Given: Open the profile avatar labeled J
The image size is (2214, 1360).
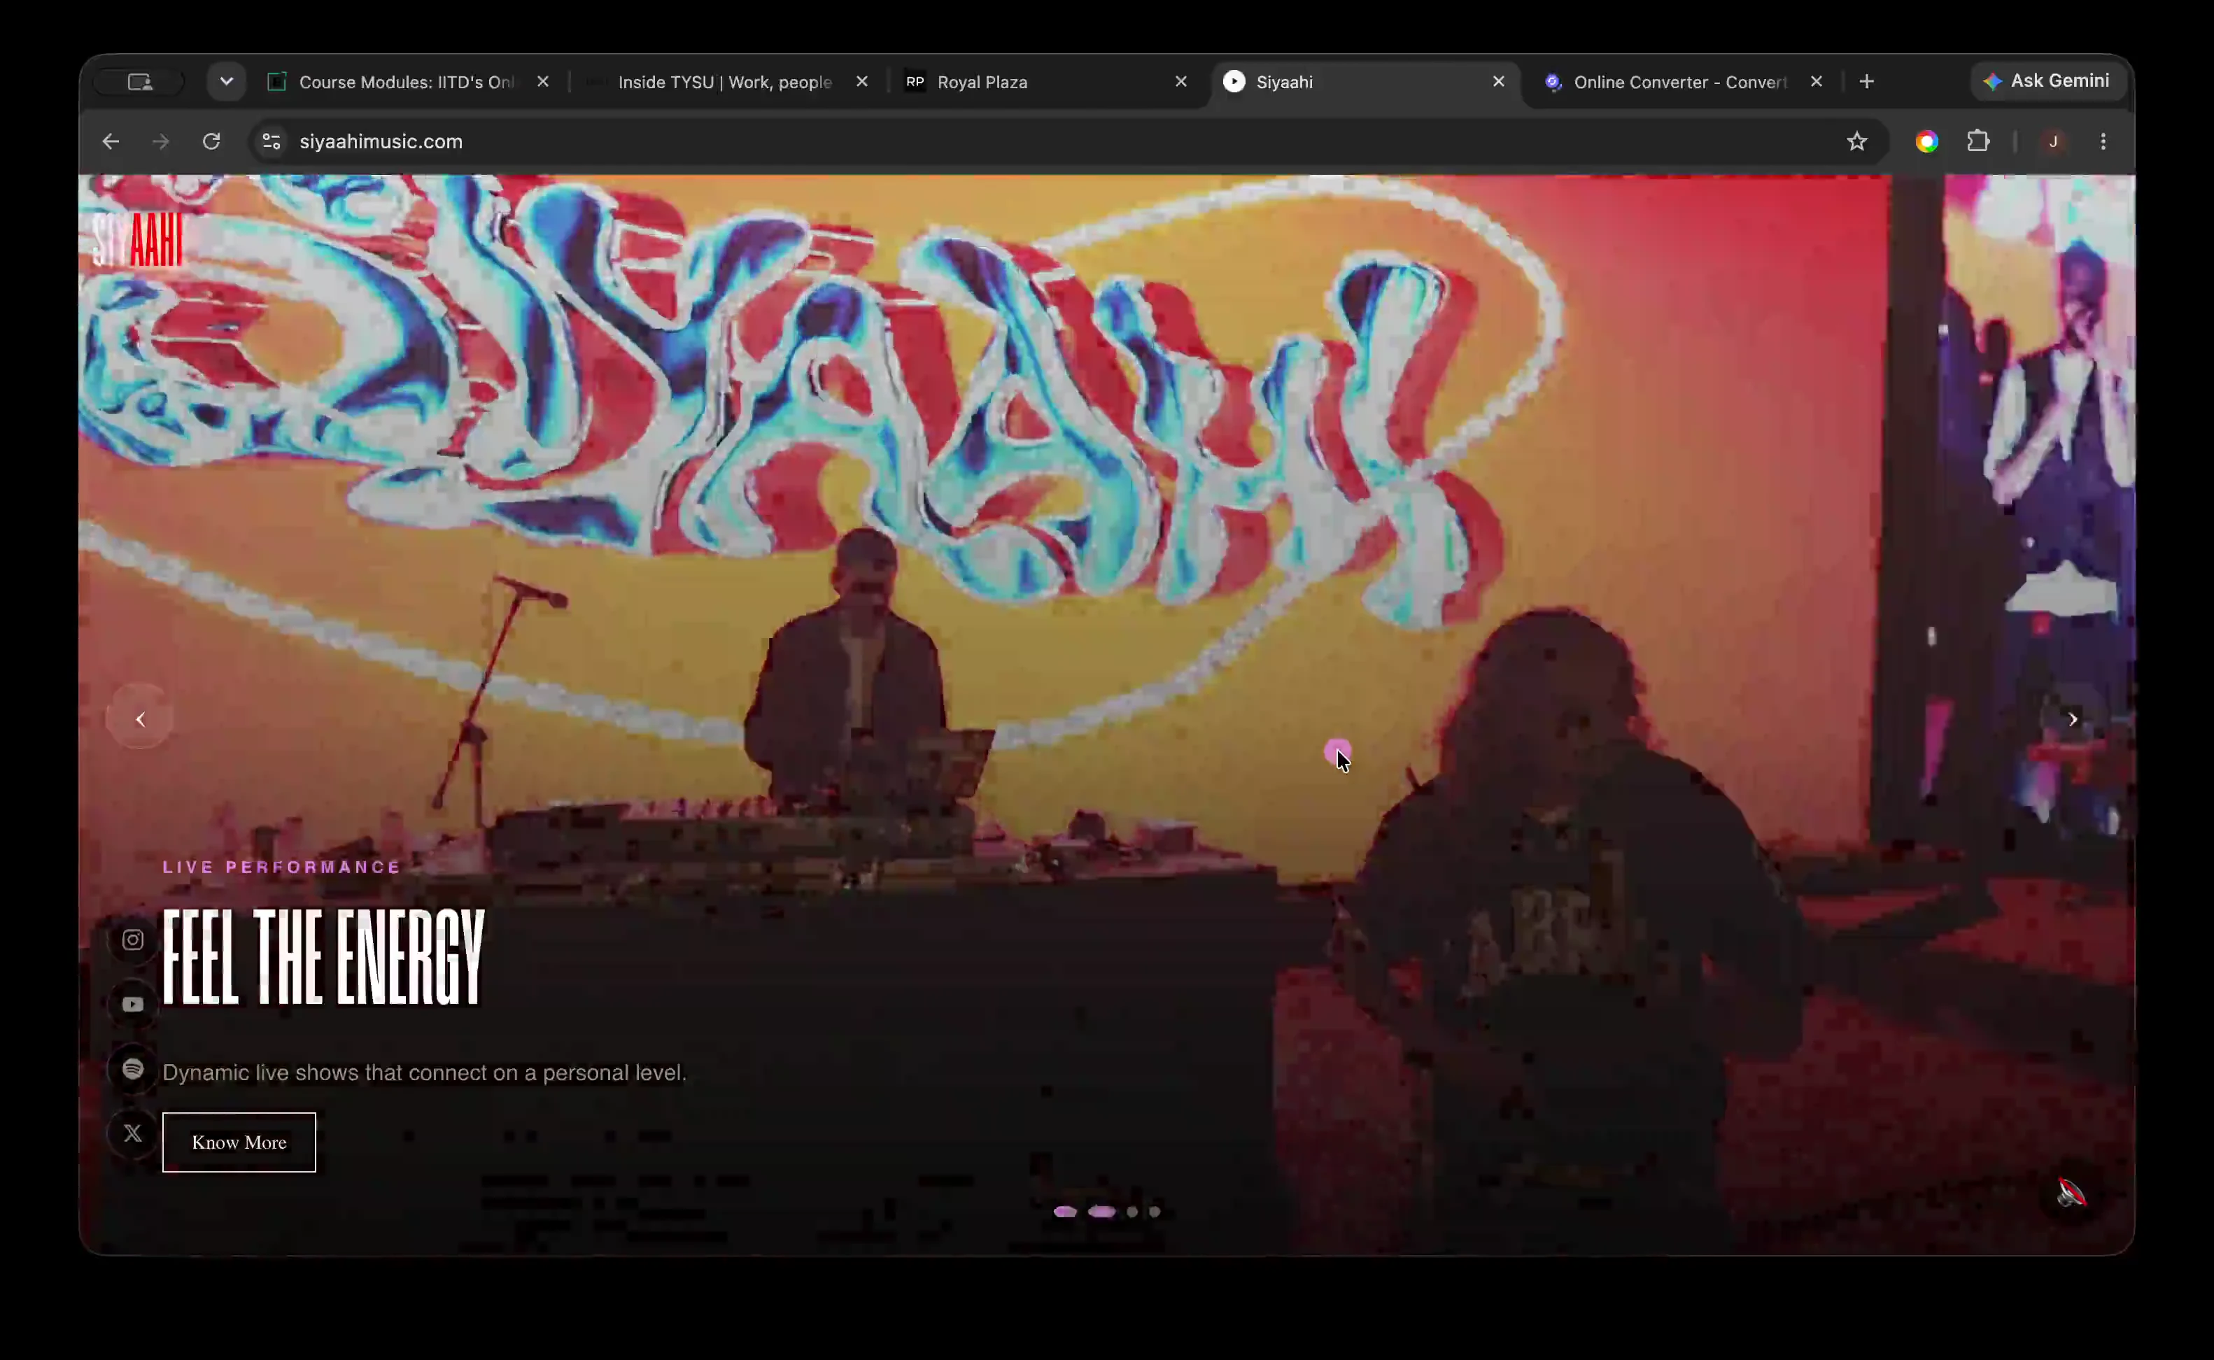Looking at the screenshot, I should (x=2053, y=141).
